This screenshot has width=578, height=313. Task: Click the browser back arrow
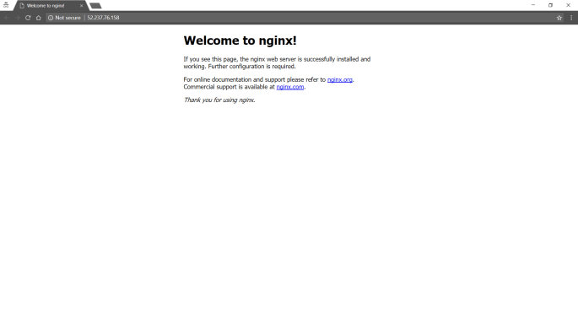(7, 18)
